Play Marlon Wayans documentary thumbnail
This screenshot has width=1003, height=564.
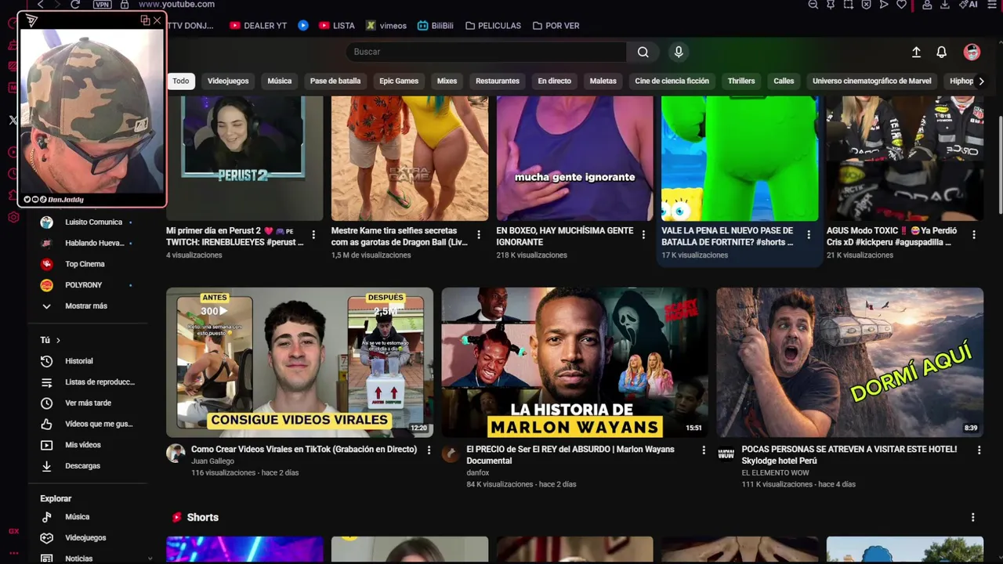574,362
